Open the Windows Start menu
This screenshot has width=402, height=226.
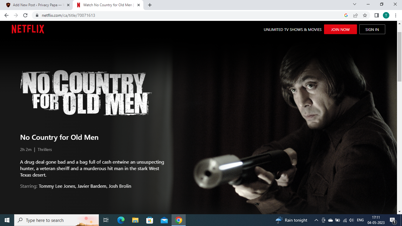click(x=7, y=220)
